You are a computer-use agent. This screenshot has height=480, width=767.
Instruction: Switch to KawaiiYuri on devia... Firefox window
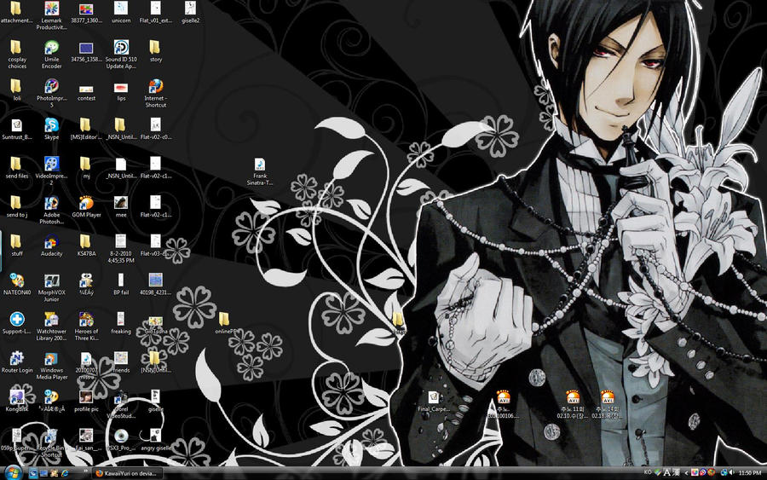[127, 473]
